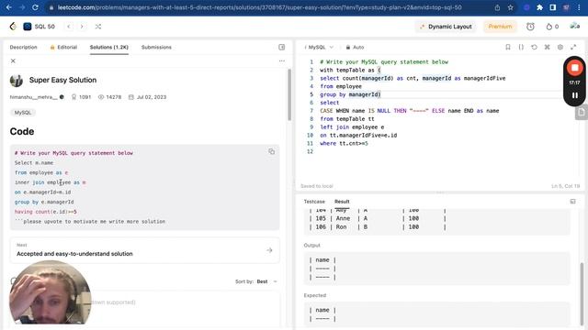Open the timer alarm clock icon

click(530, 27)
